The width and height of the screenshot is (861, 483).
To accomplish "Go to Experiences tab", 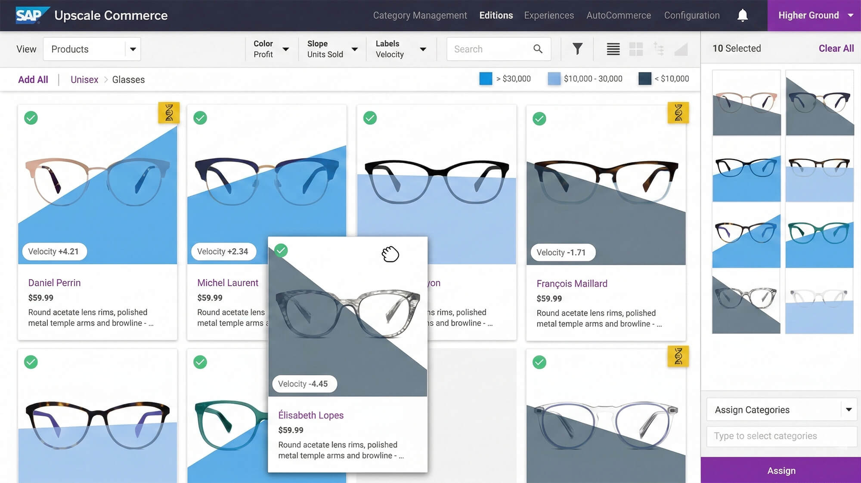I will click(549, 15).
